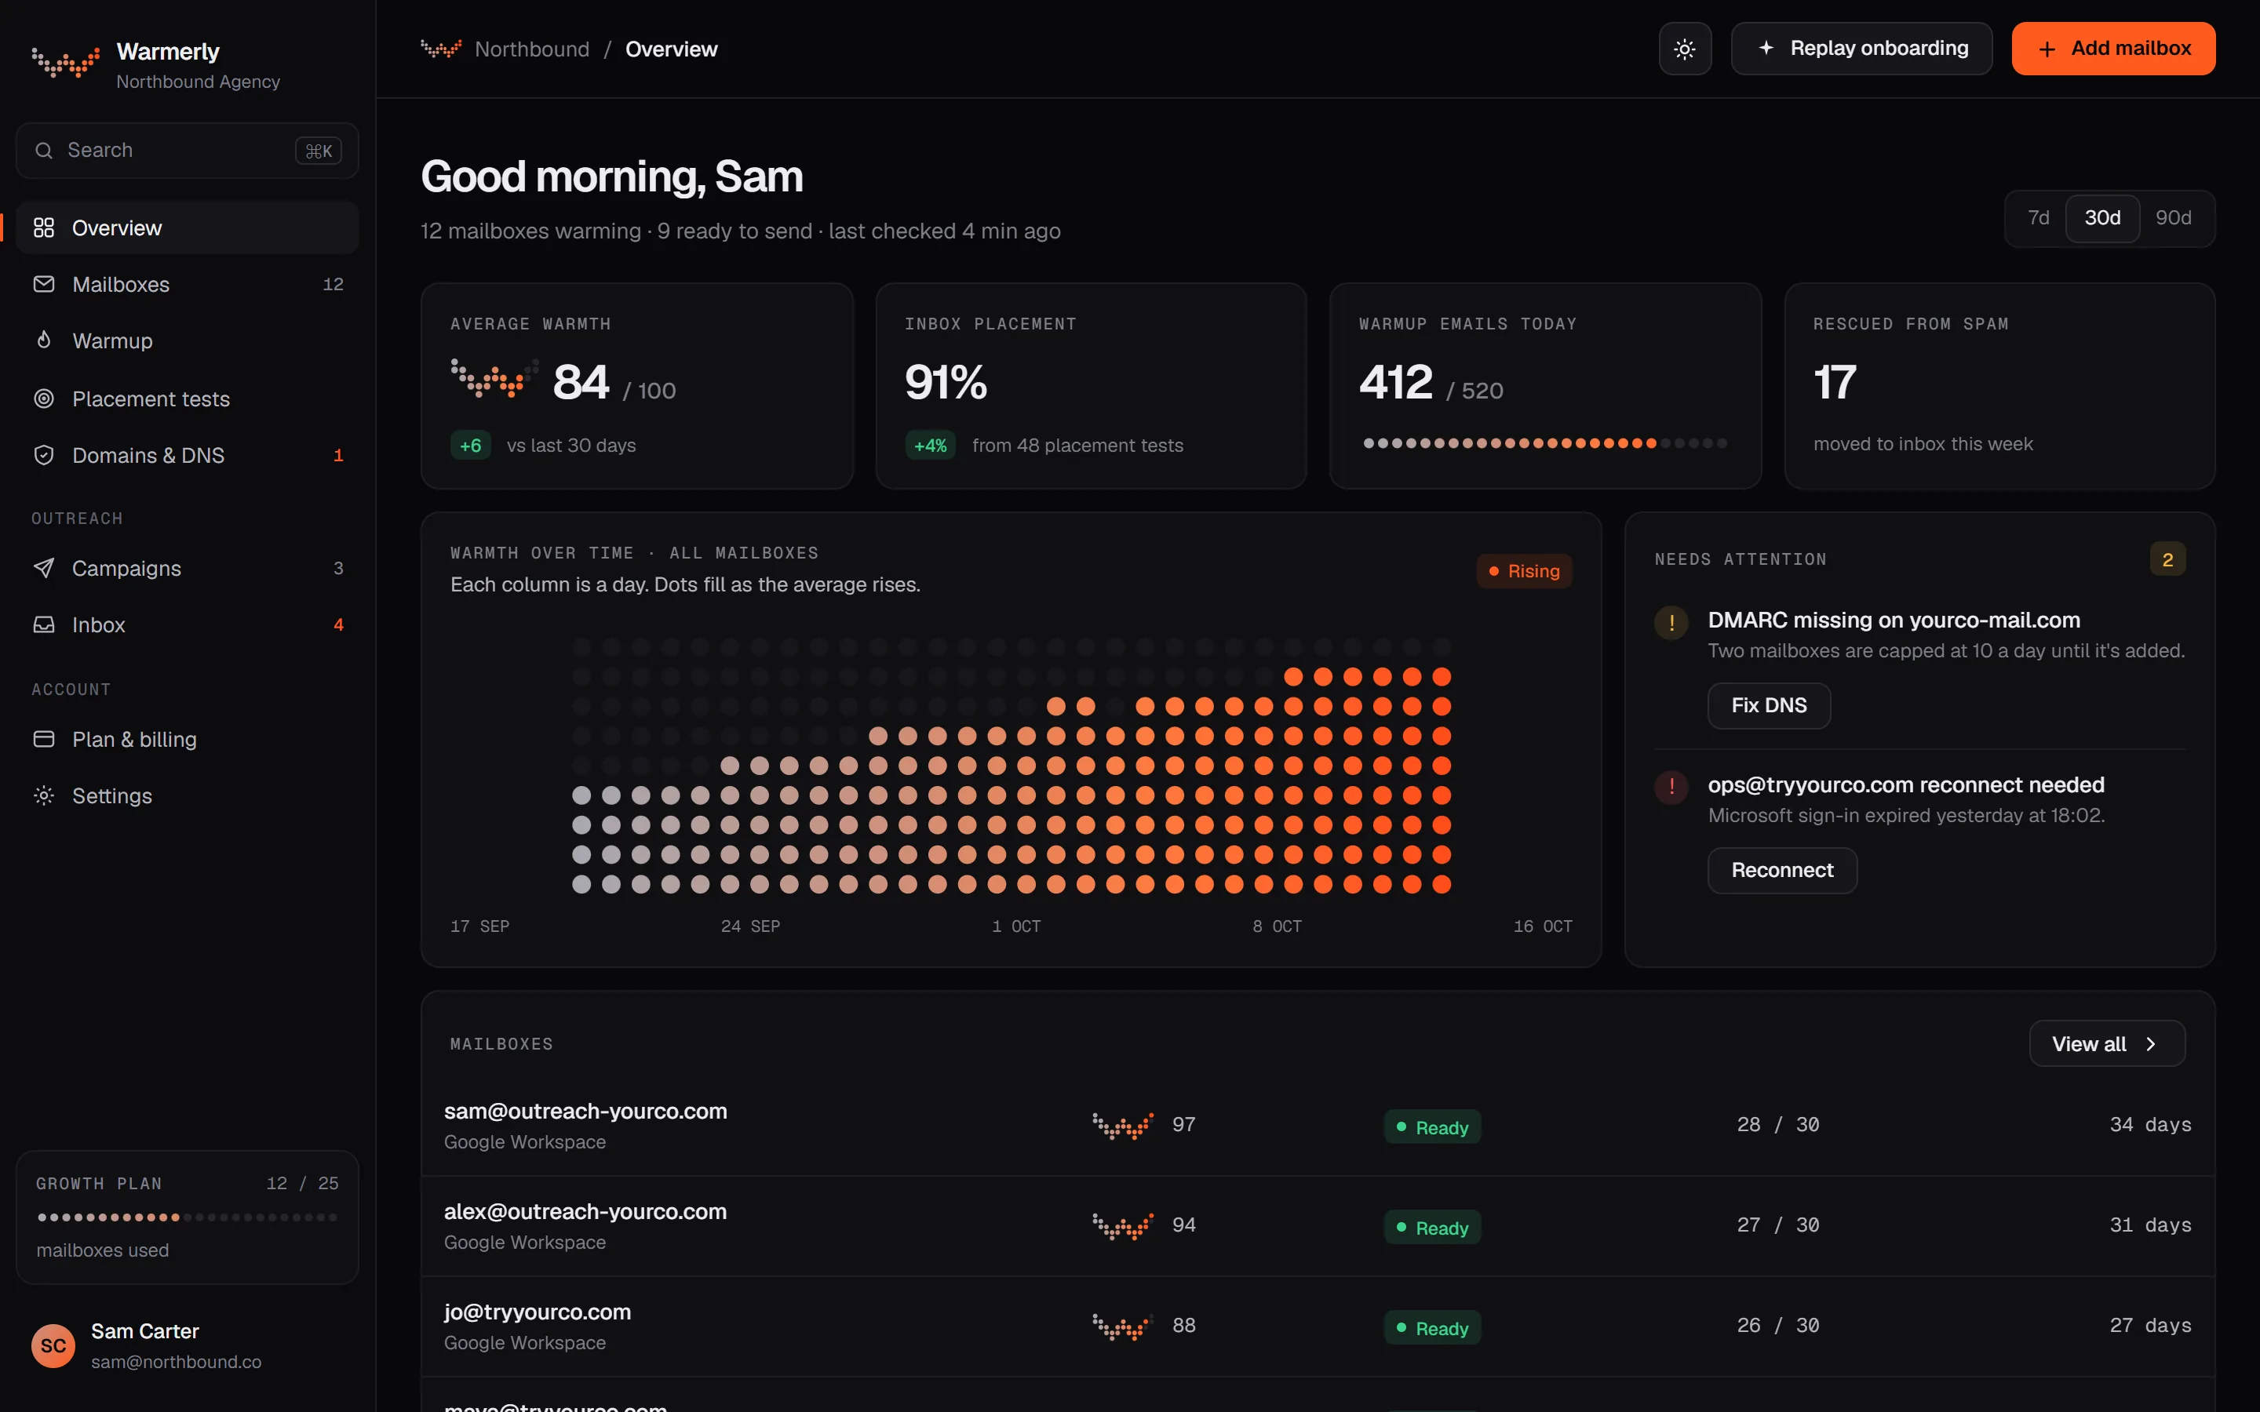Click Ready status badge for score 94 row
Screen dimensions: 2260x1412
point(1433,1227)
